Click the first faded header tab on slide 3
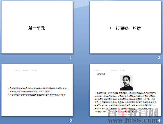Screen dimensions: 163x124 click(17, 70)
